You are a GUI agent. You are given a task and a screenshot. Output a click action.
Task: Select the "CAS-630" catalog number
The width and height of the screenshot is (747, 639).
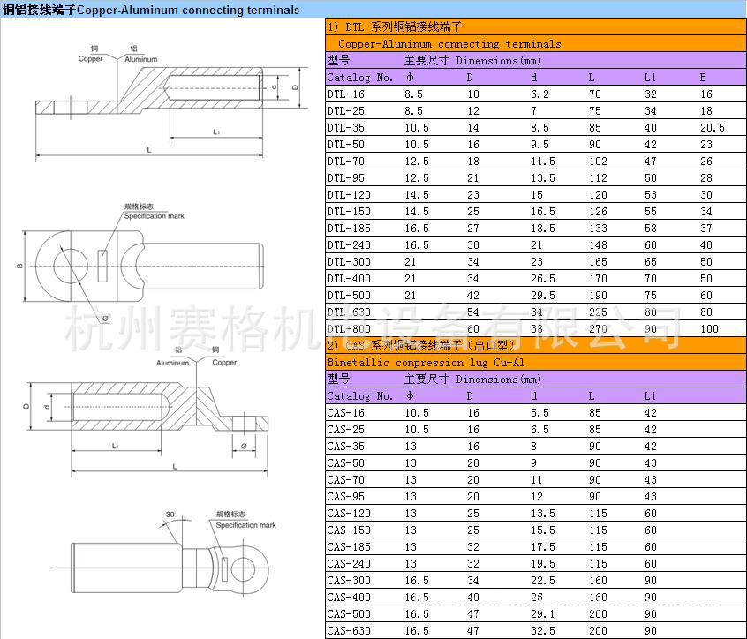349,631
